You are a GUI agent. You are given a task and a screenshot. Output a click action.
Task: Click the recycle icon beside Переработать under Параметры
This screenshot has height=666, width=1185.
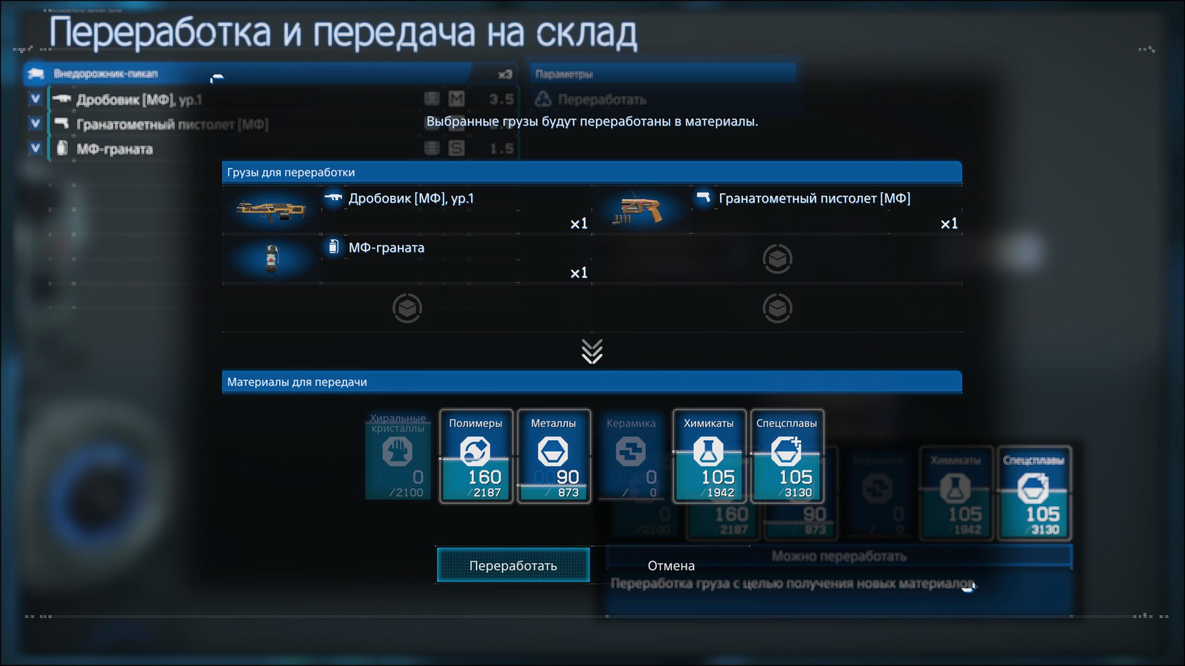(543, 99)
